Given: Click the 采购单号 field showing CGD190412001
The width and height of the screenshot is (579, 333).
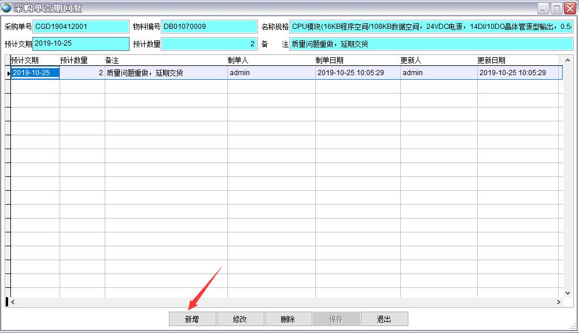Looking at the screenshot, I should 81,27.
